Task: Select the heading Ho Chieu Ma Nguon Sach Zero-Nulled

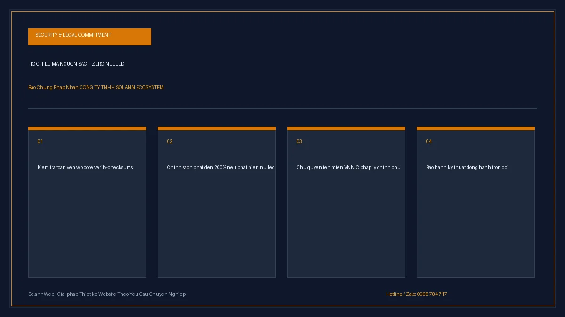Action: (x=76, y=64)
